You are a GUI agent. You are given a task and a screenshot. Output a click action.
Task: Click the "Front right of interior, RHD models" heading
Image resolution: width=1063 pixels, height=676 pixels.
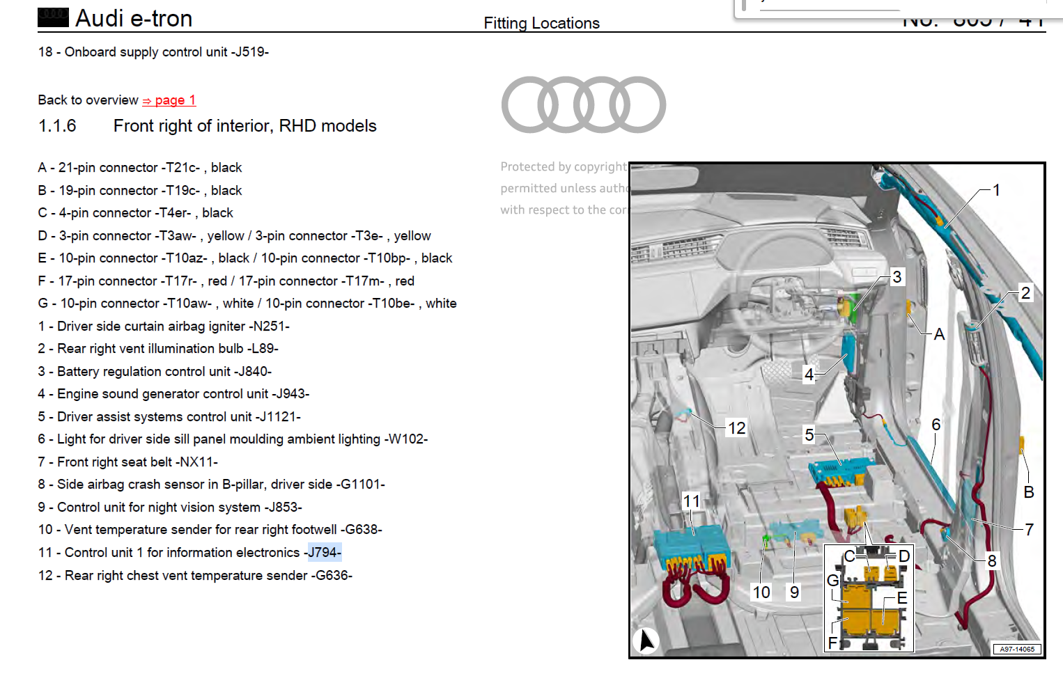click(245, 126)
